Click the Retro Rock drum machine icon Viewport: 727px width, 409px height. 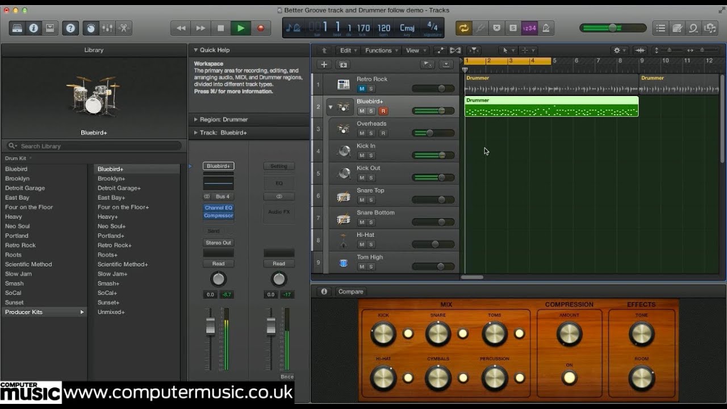point(343,84)
